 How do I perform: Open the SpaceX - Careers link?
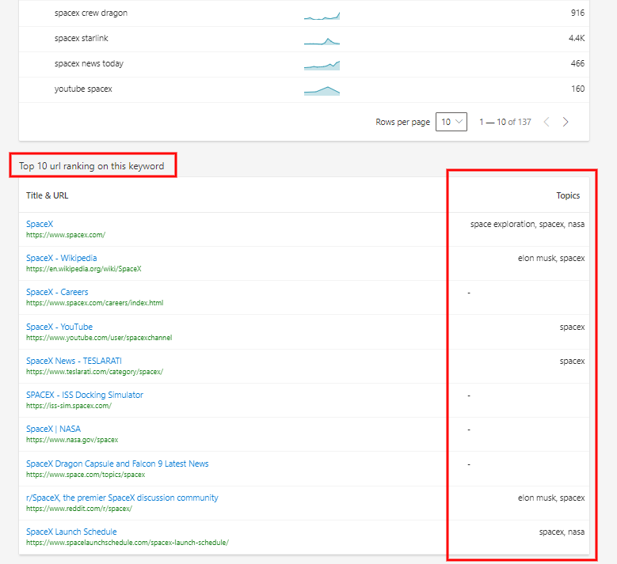pyautogui.click(x=57, y=292)
